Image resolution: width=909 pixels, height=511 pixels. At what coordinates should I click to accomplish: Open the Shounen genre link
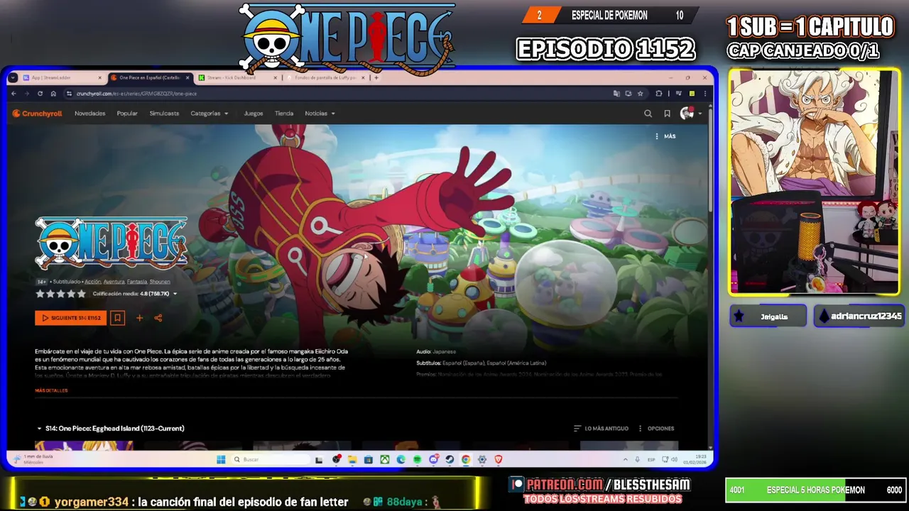160,282
